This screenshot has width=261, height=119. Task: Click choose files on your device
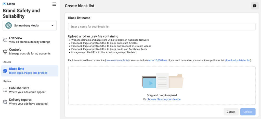tap(163, 99)
